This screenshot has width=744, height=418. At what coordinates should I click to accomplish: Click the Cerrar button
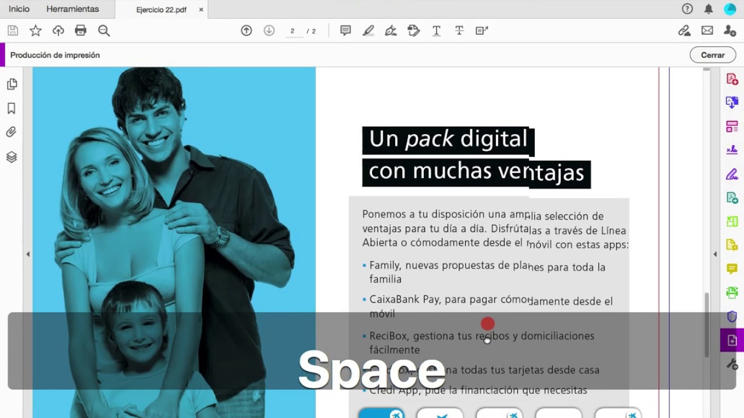tap(713, 55)
